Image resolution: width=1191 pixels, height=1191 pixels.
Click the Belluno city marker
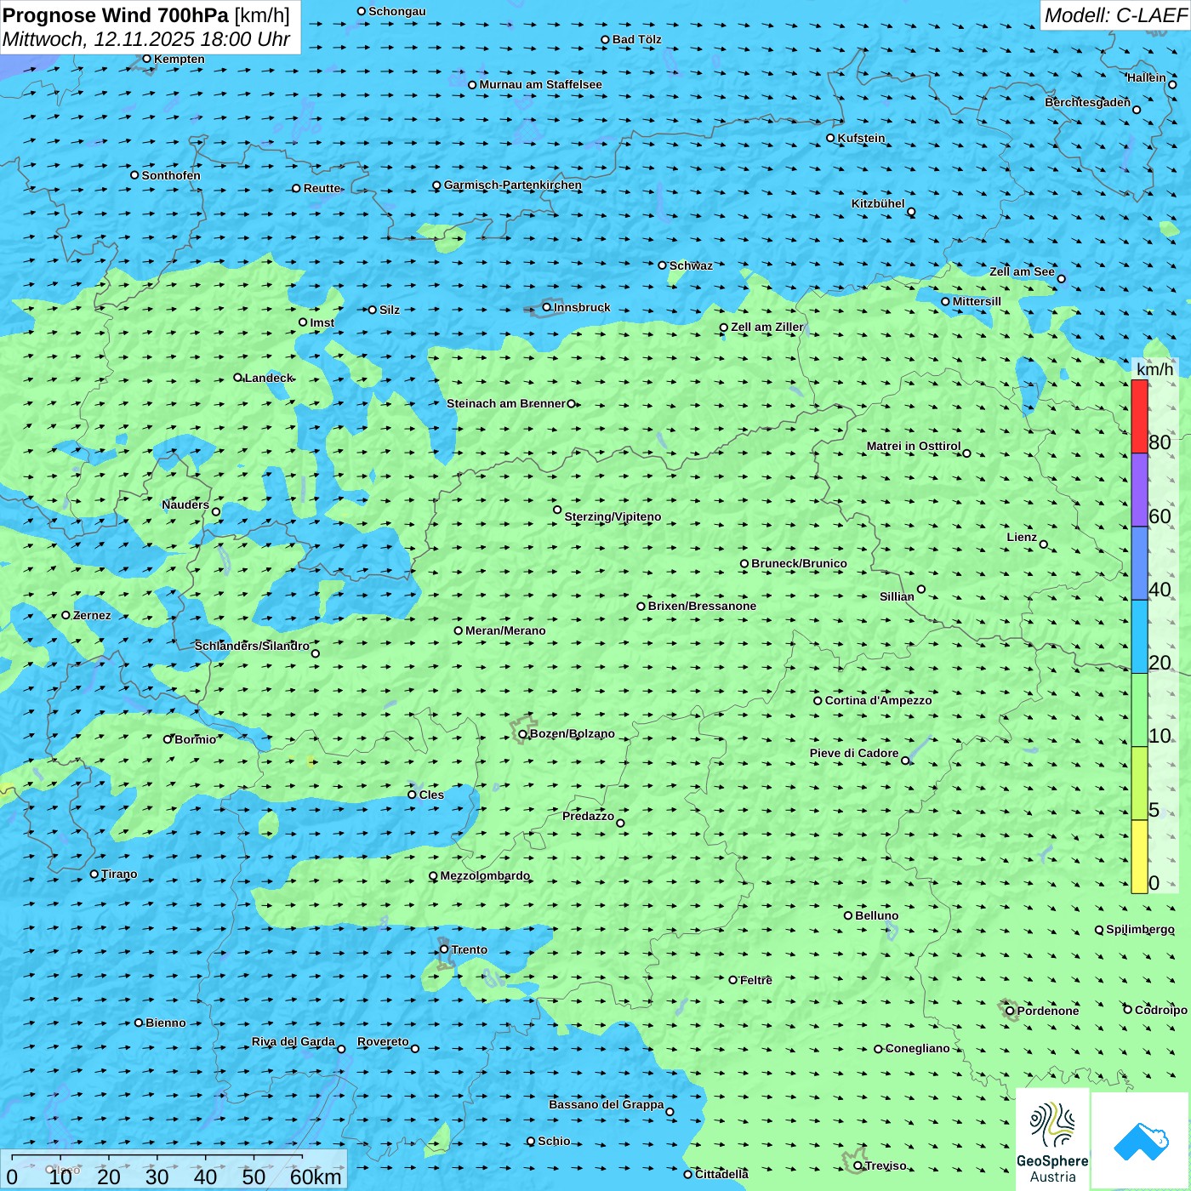848,915
